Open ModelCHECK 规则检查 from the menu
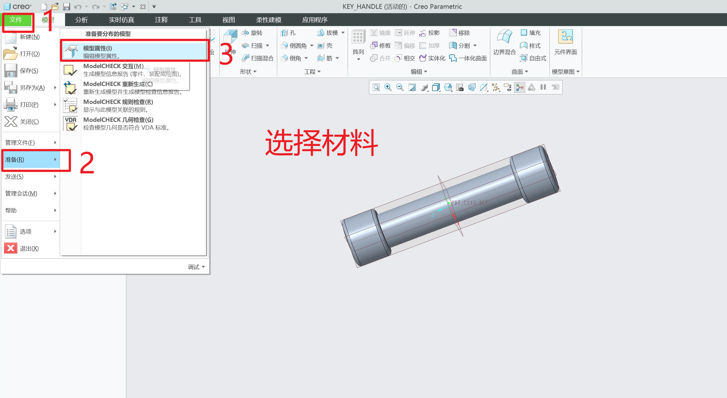This screenshot has height=398, width=727. click(x=118, y=102)
